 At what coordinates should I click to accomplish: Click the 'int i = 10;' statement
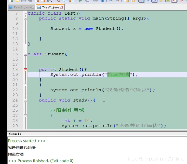tap(77, 120)
